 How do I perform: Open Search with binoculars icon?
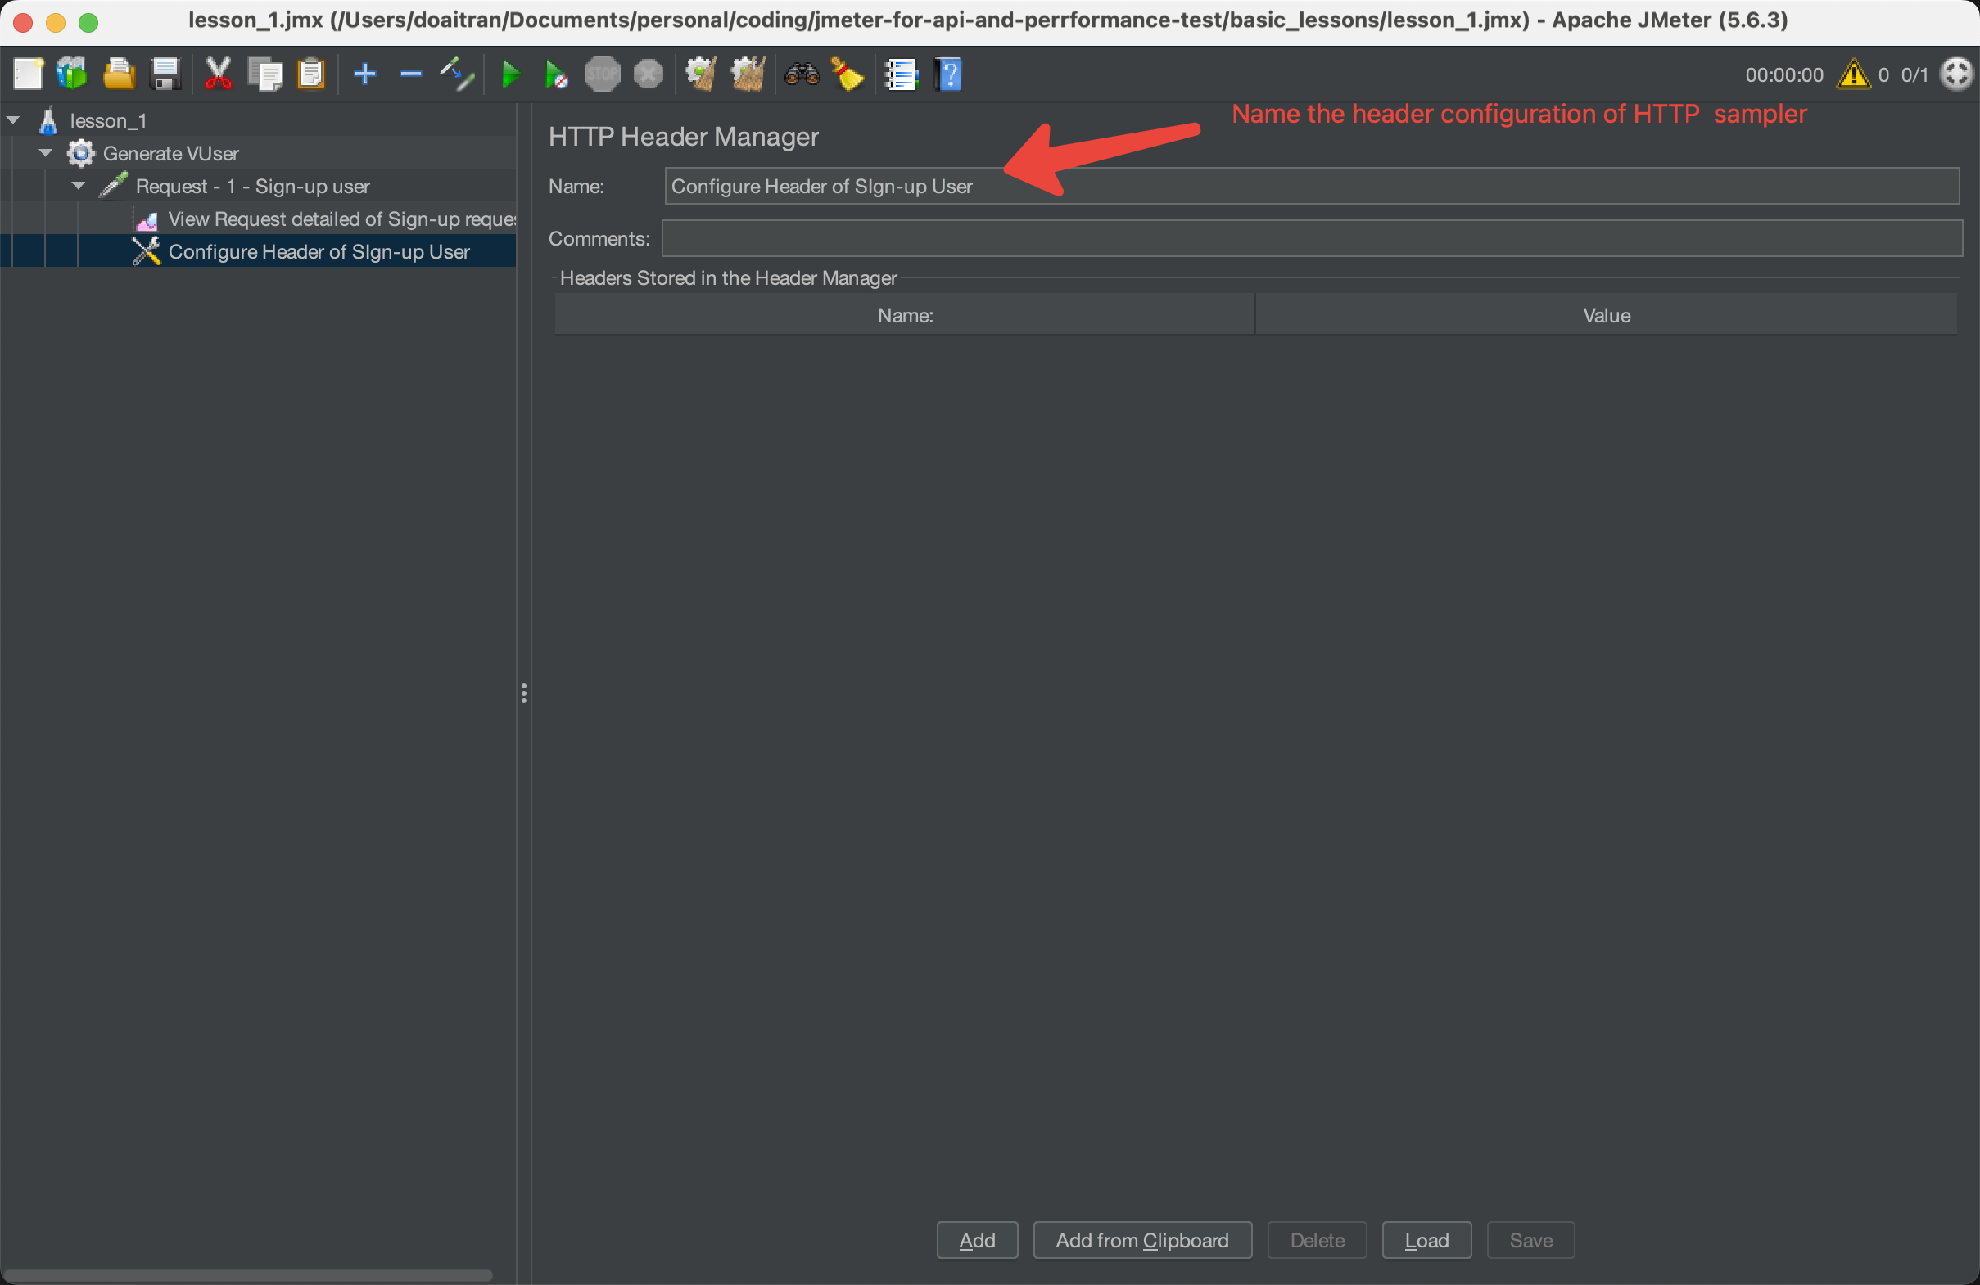[802, 74]
